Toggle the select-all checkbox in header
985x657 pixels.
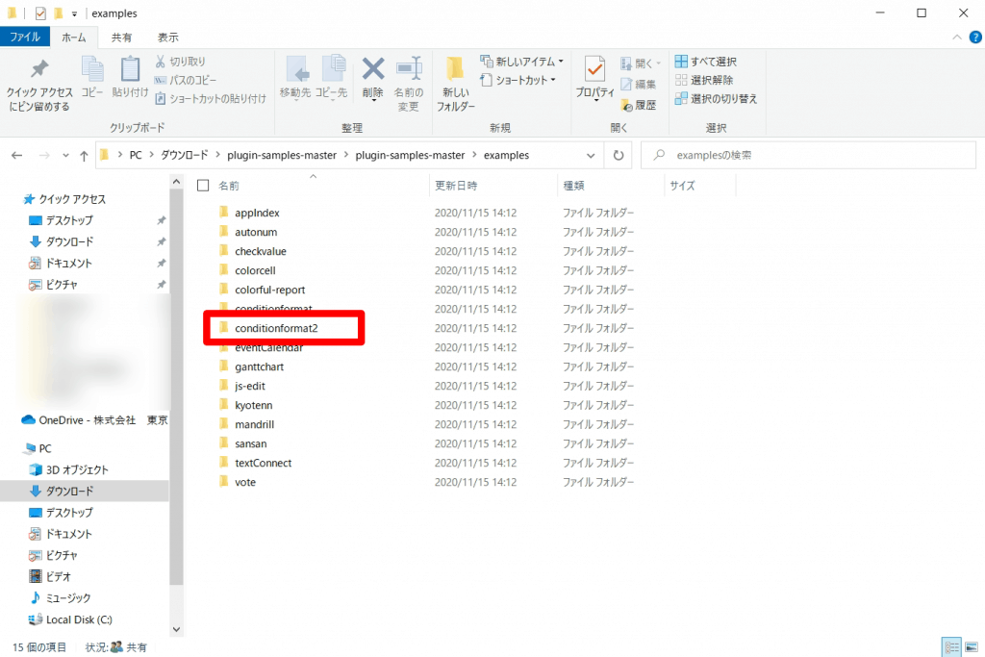tap(203, 185)
